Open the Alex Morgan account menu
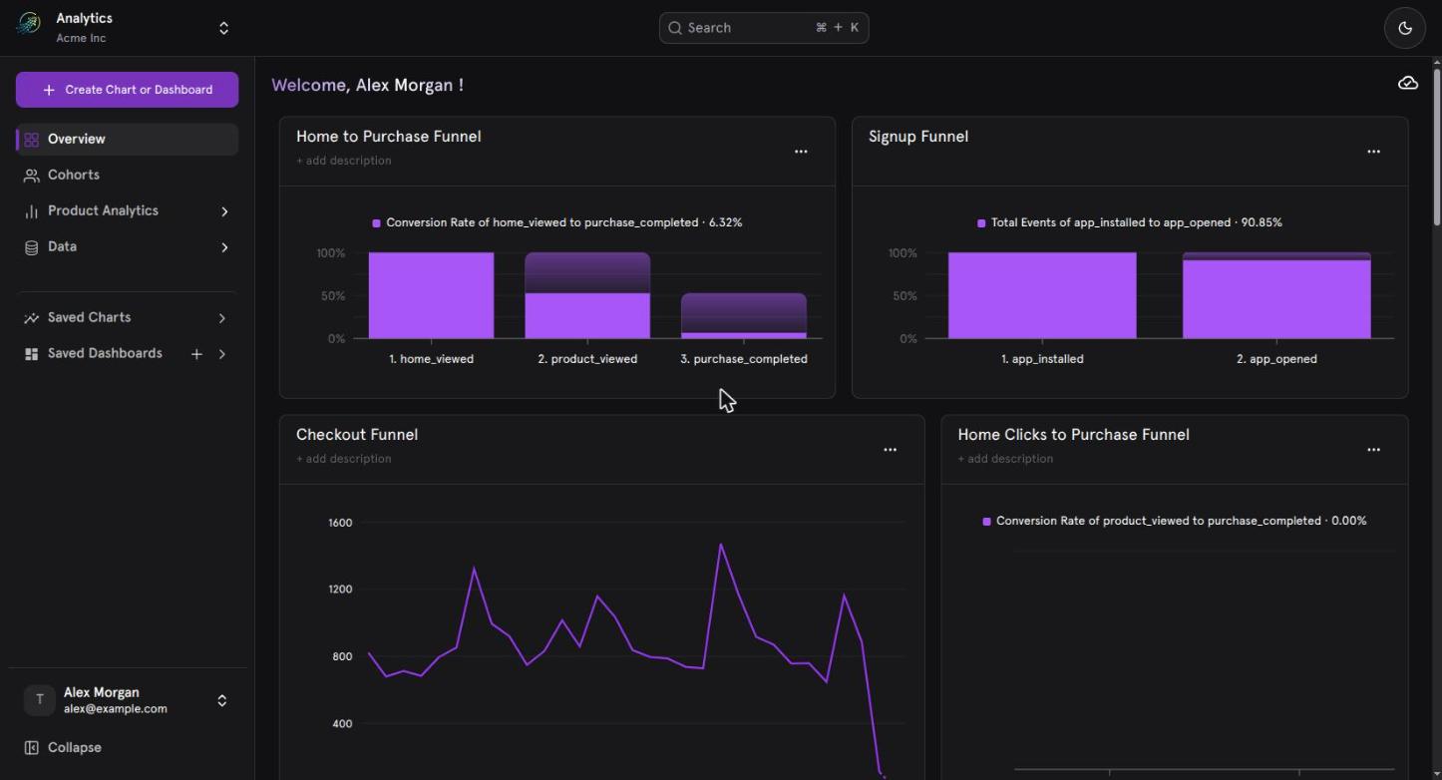Image resolution: width=1442 pixels, height=780 pixels. pyautogui.click(x=127, y=700)
